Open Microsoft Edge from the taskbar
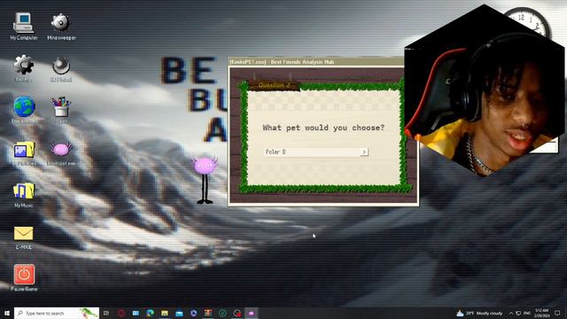567x319 pixels. coord(150,313)
